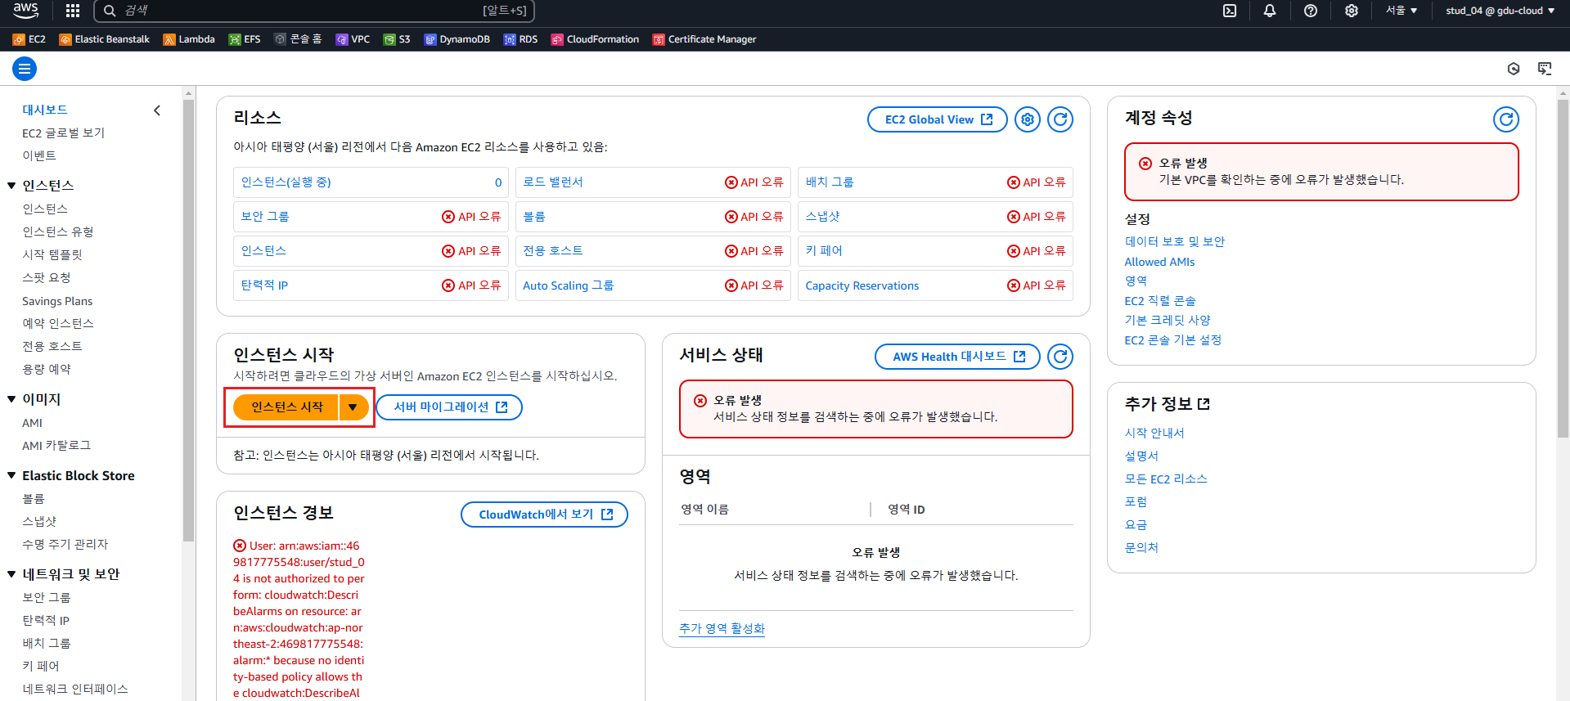
Task: Open EC2 직렬 콘솔 link
Action: [x=1160, y=301]
